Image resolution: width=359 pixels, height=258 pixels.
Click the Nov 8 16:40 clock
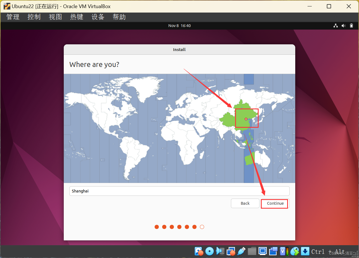pyautogui.click(x=179, y=26)
